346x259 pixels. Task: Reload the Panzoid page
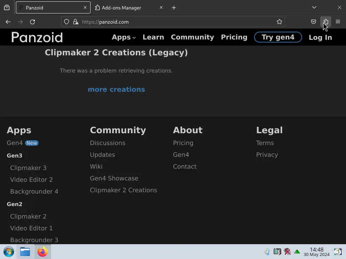pyautogui.click(x=32, y=22)
